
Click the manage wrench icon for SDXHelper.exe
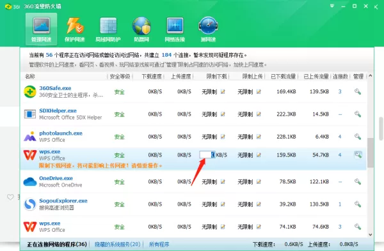click(358, 114)
